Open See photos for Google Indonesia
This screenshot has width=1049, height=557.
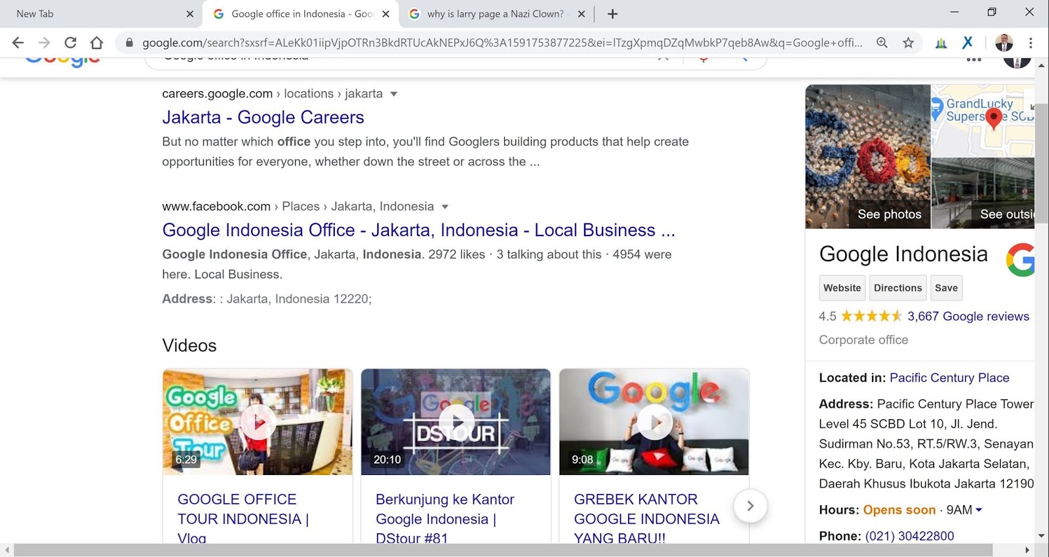point(868,157)
